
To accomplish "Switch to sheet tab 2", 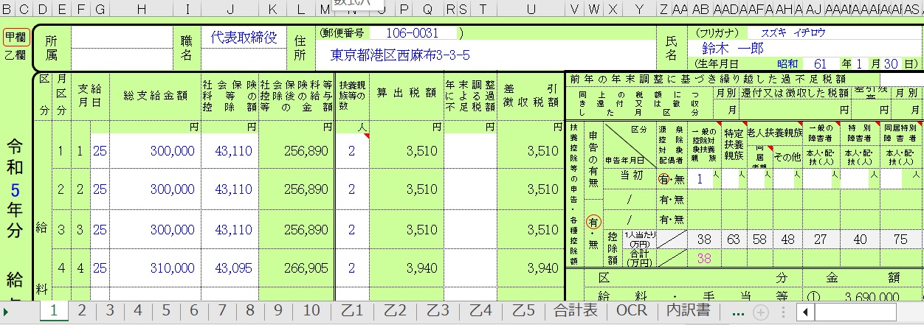I will coord(82,310).
